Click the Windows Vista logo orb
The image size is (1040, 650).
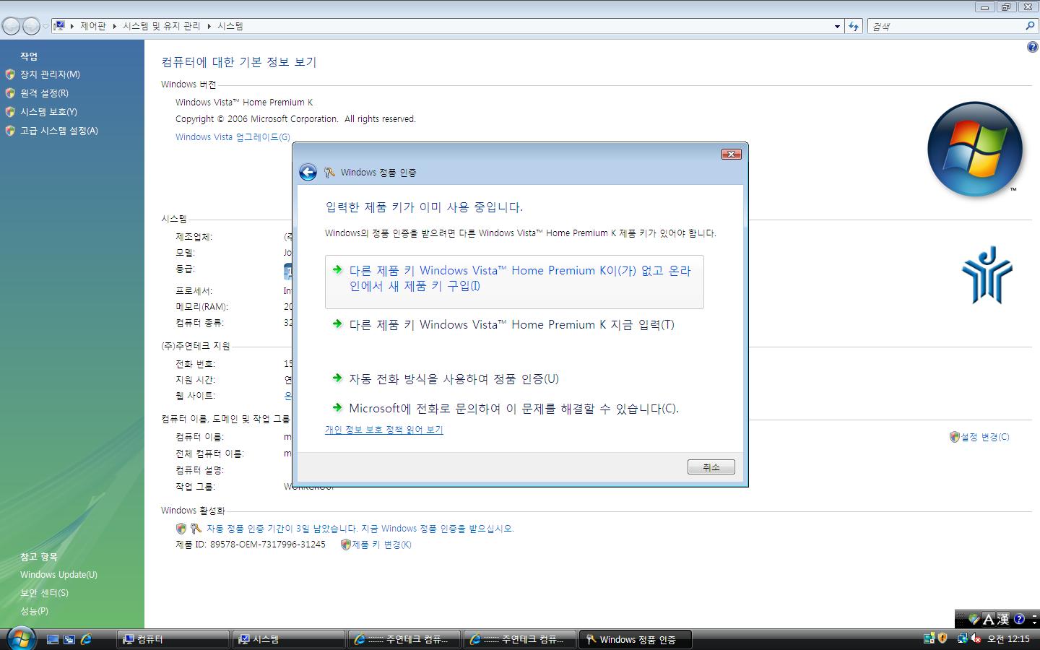tap(974, 149)
